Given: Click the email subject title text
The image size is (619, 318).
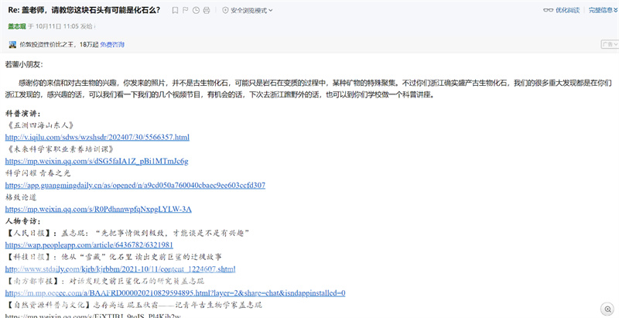Looking at the screenshot, I should [84, 10].
